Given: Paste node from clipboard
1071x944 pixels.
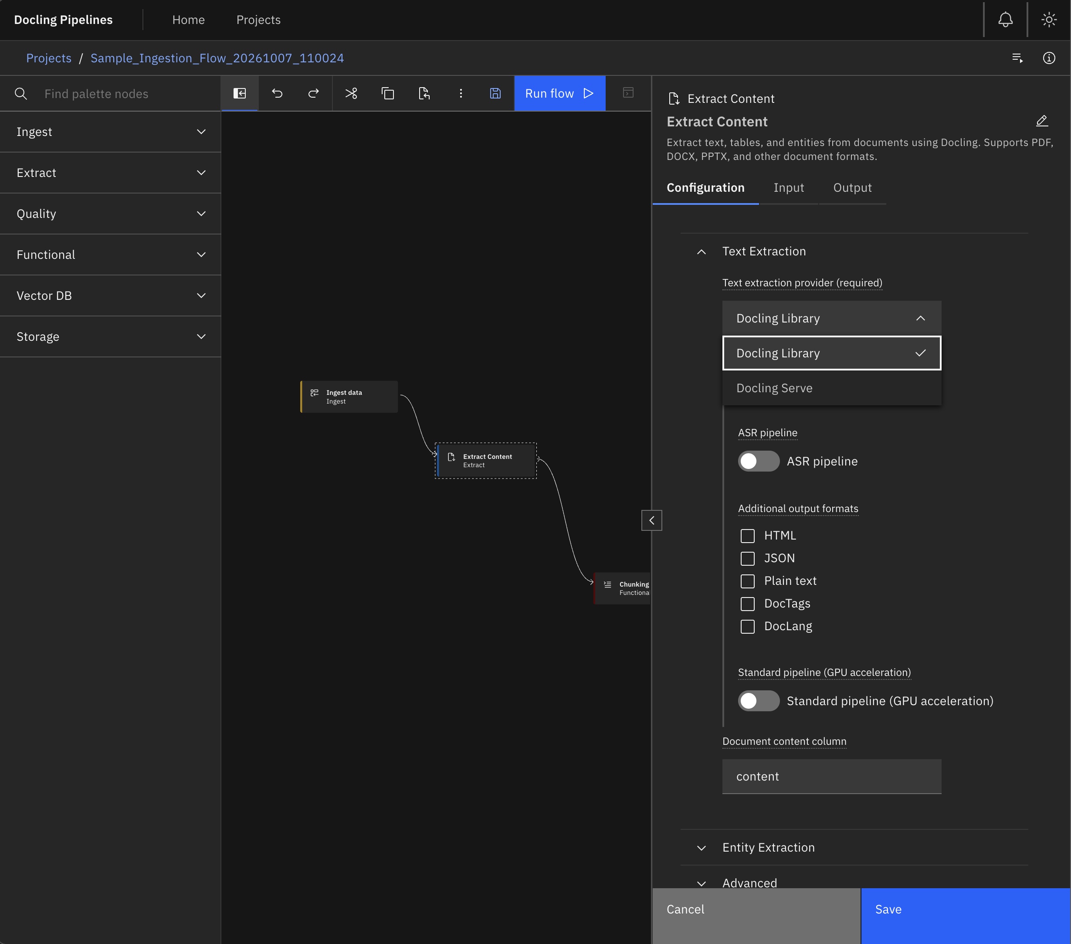Looking at the screenshot, I should coord(424,93).
